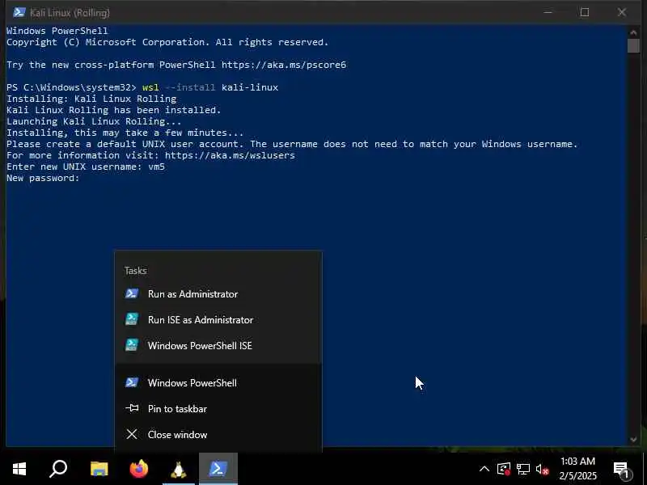The height and width of the screenshot is (485, 647).
Task: Open the Linux penguin taskbar app
Action: pyautogui.click(x=179, y=469)
